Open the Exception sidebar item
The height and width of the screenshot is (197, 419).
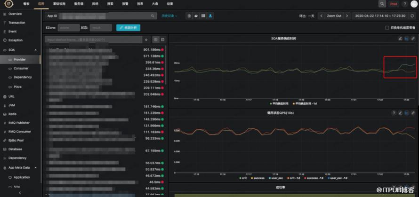tap(16, 40)
